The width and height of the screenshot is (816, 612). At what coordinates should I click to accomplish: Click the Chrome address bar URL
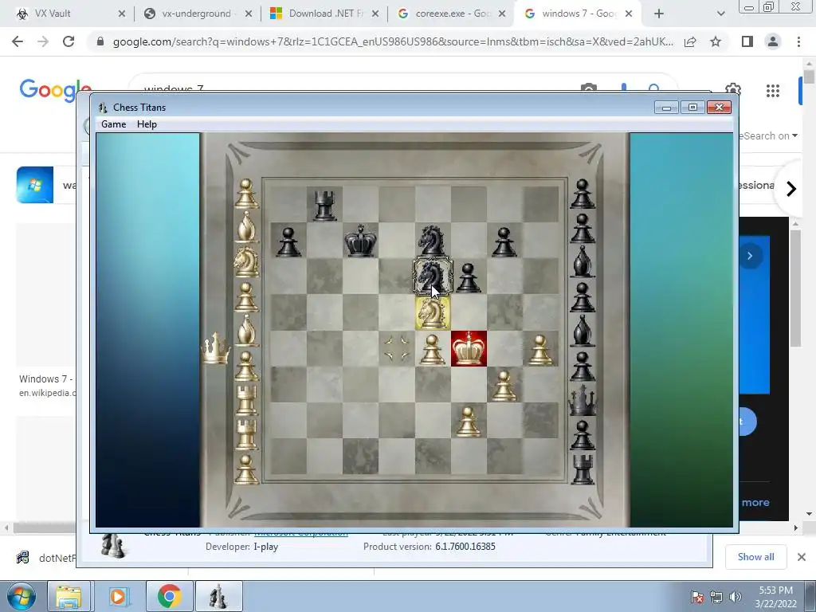pyautogui.click(x=393, y=41)
